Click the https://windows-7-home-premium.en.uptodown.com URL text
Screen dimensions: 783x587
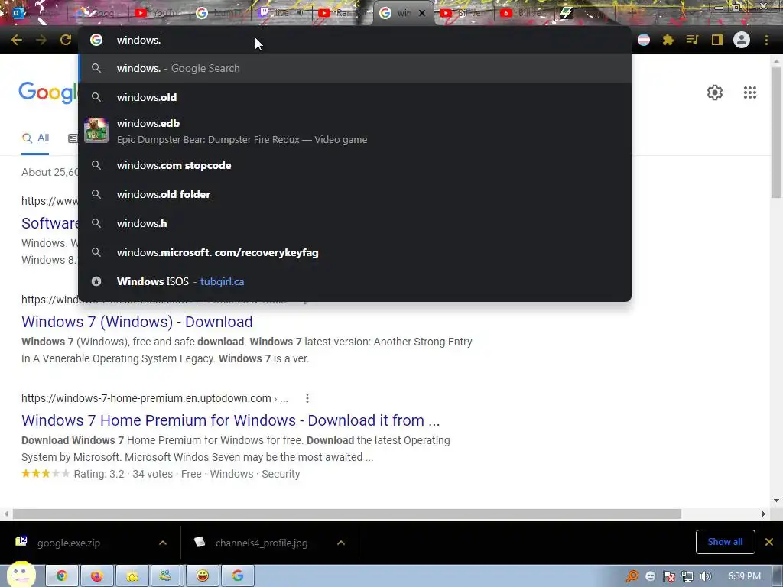146,398
